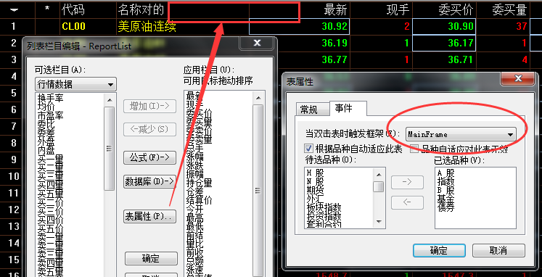Select 结算价 in 应用栏目 list

point(199,200)
